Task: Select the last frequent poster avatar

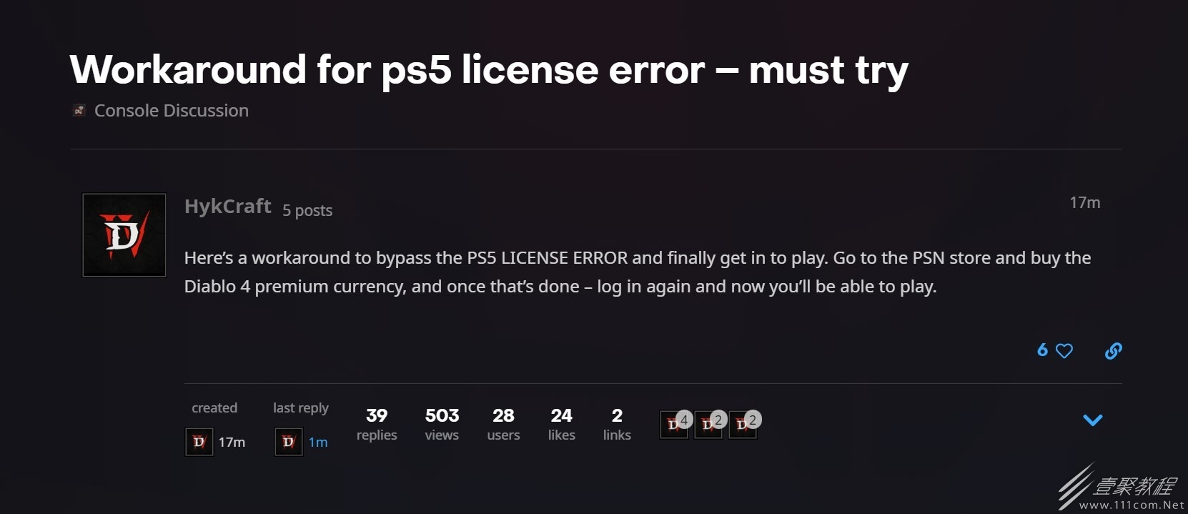Action: pyautogui.click(x=743, y=424)
